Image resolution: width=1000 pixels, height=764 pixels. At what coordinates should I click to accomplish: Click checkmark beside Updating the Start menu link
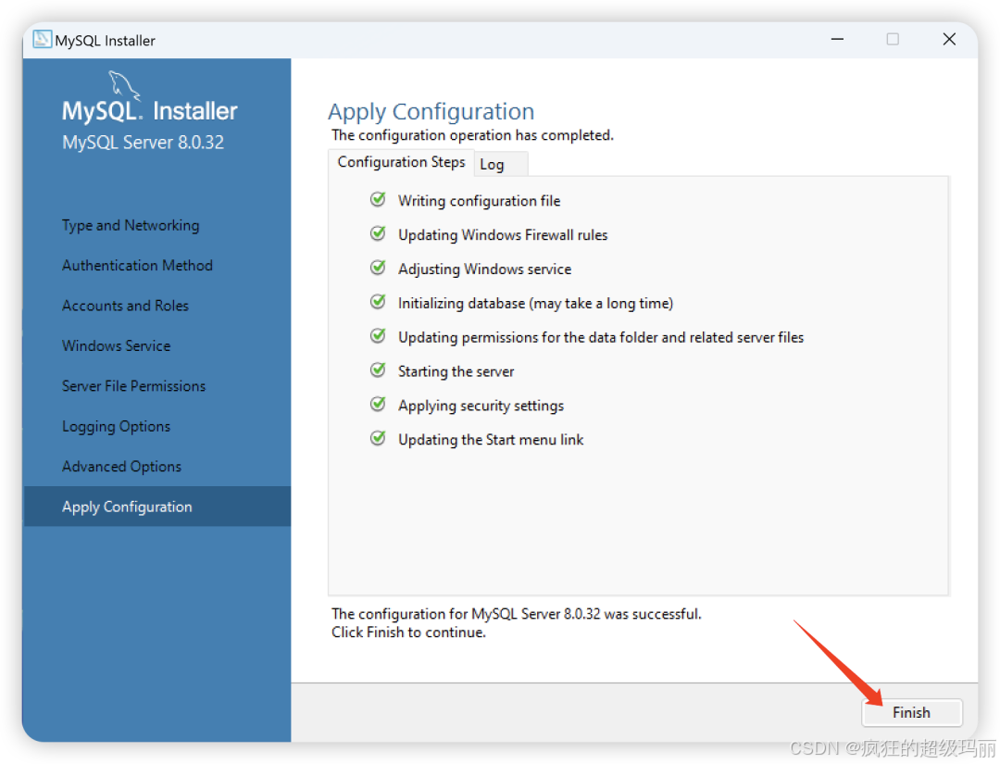click(378, 439)
